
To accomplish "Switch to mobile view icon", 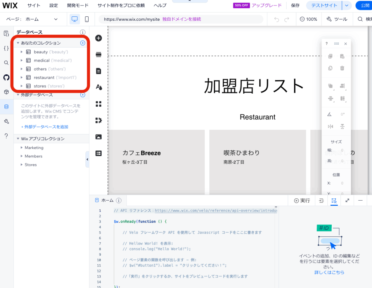I will tap(87, 19).
